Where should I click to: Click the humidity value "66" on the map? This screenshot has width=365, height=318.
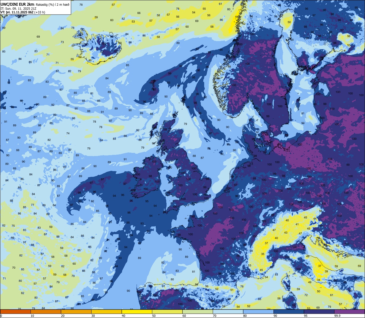pyautogui.click(x=139, y=13)
